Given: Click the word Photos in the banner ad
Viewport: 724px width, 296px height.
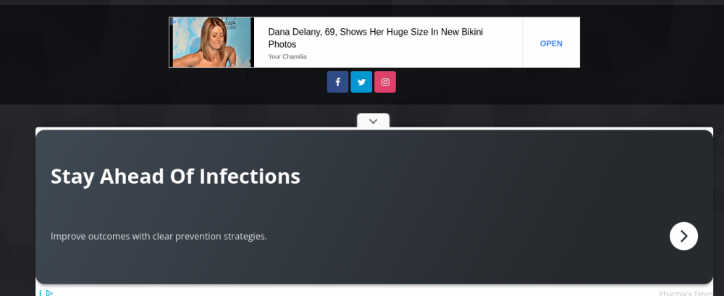Looking at the screenshot, I should 282,45.
